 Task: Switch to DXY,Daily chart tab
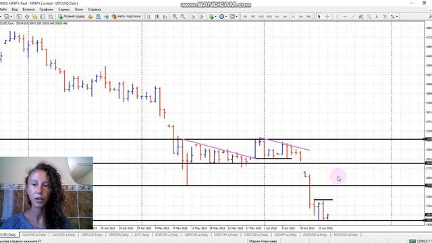(x=142, y=235)
